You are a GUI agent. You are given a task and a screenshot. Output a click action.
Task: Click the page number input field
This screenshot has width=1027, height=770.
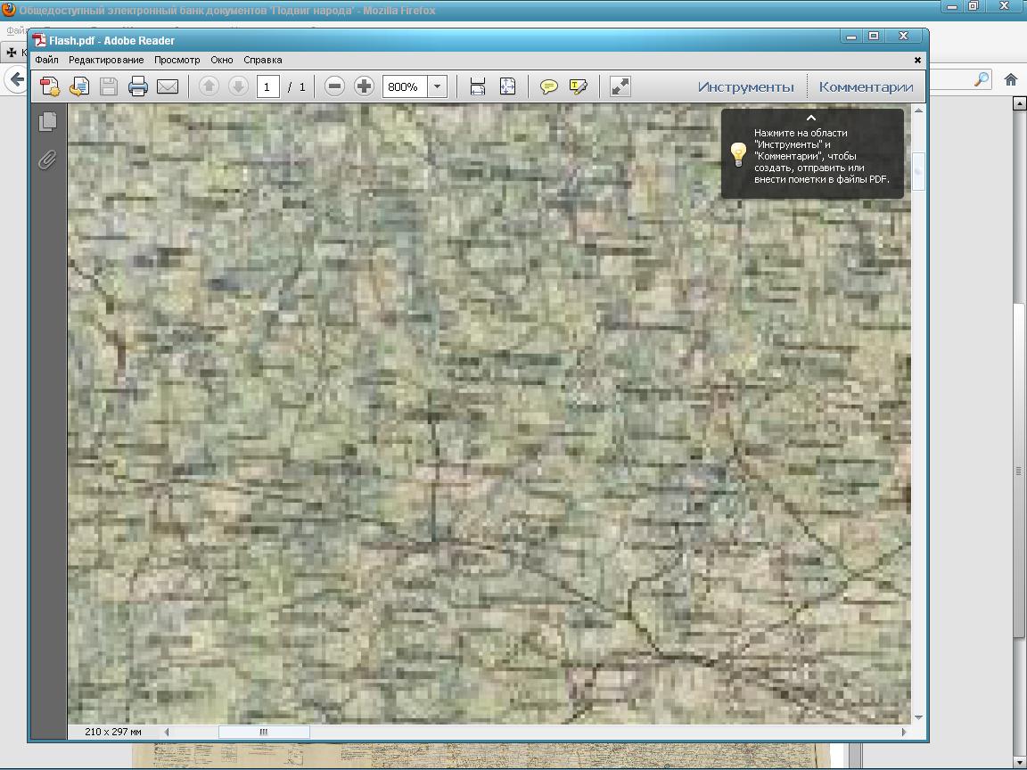point(267,86)
